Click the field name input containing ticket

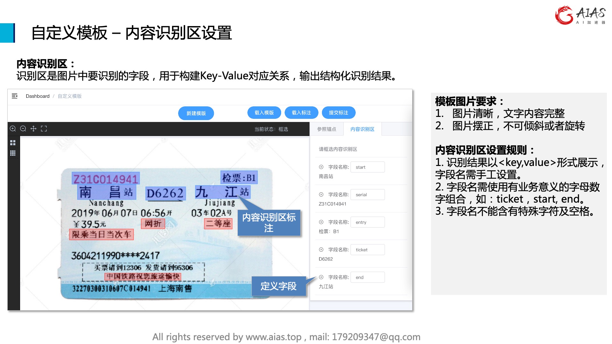[x=368, y=250]
